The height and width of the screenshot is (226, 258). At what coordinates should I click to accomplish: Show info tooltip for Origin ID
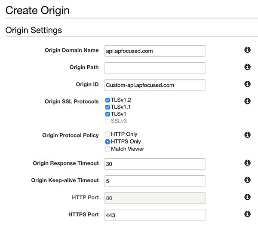(247, 84)
